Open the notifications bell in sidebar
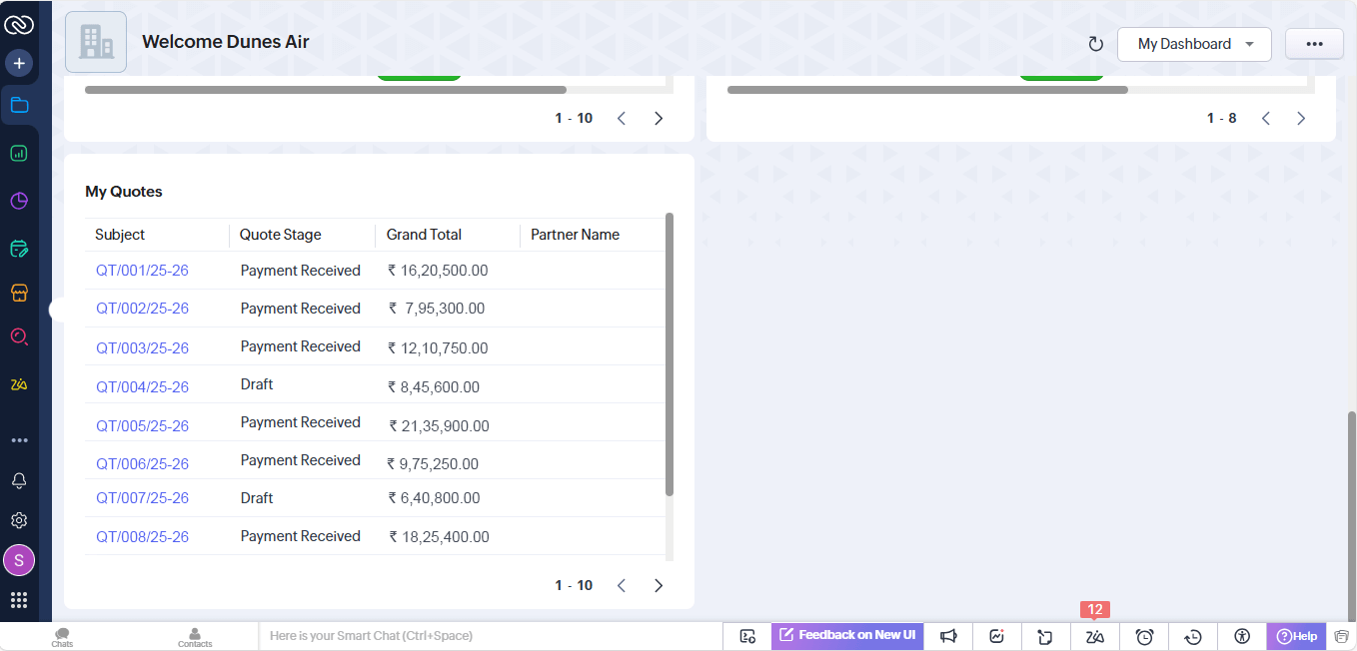 pyautogui.click(x=19, y=480)
